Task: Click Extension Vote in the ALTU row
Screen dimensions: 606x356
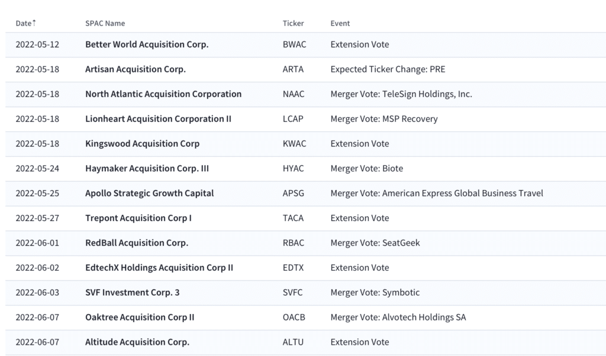Action: click(360, 342)
